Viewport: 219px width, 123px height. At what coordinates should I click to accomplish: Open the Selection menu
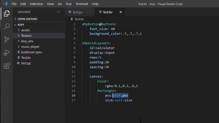36,4
